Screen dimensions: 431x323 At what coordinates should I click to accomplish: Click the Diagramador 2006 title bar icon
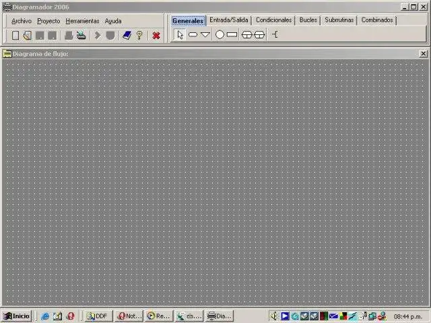click(x=7, y=7)
